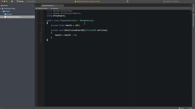Navigate back with the left arrow
195x109 pixels.
coord(36,5)
